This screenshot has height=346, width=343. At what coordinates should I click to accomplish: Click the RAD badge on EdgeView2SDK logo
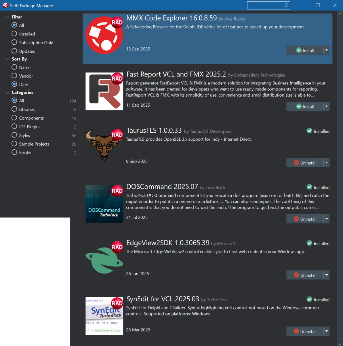[x=117, y=247]
